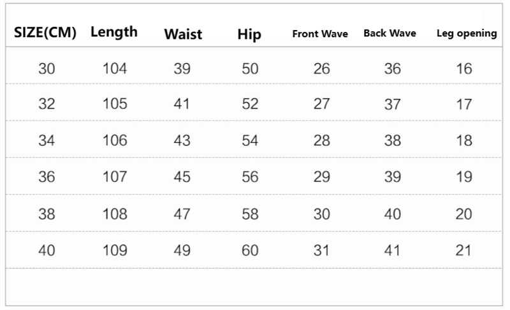Select the Waist column header
Screen dimensions: 510x310
point(183,34)
